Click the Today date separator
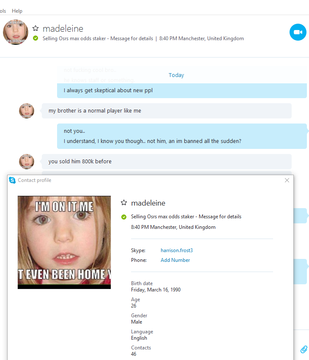This screenshot has width=309, height=360. click(x=176, y=75)
